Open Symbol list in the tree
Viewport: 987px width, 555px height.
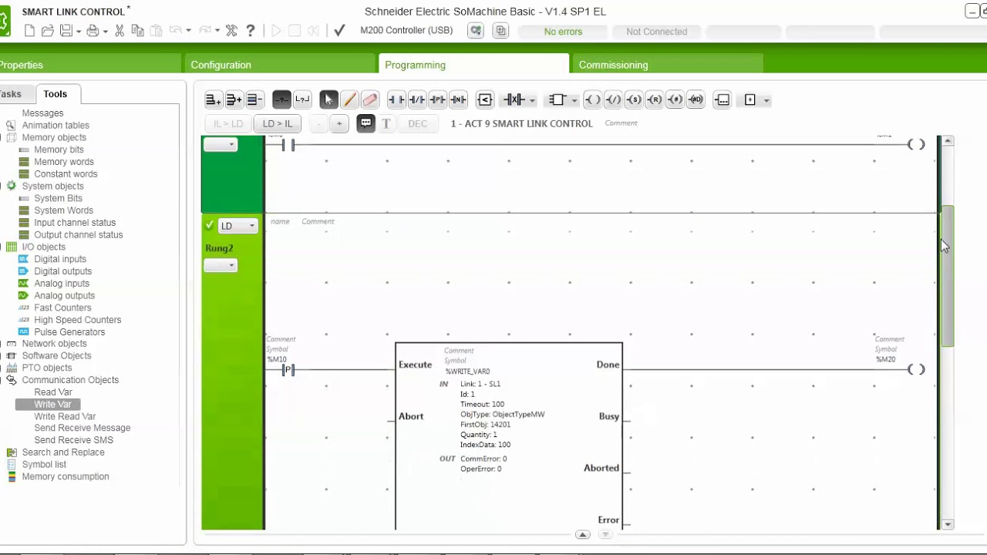click(44, 464)
